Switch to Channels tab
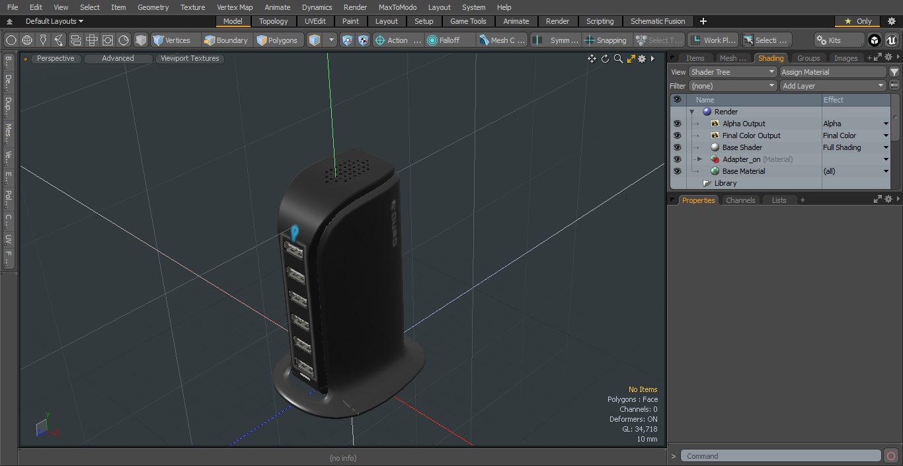 click(740, 200)
